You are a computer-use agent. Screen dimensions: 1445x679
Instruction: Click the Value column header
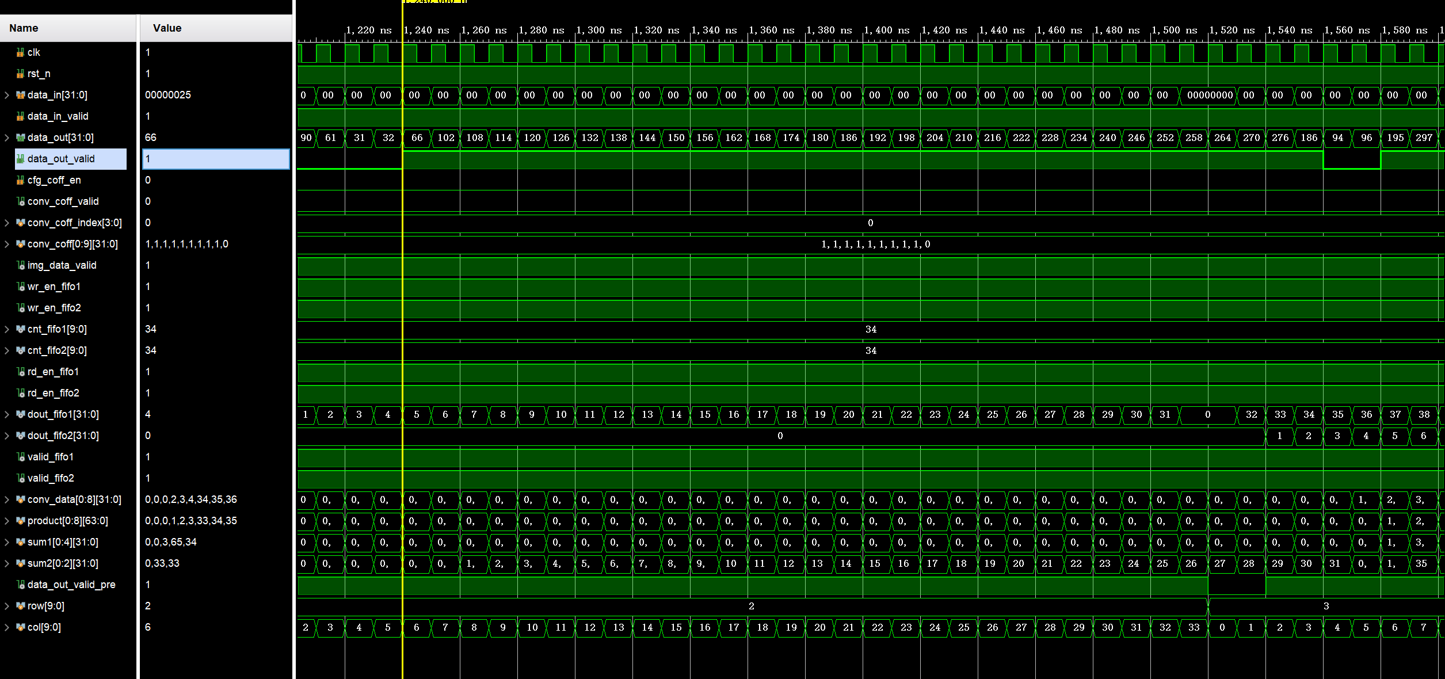point(166,28)
